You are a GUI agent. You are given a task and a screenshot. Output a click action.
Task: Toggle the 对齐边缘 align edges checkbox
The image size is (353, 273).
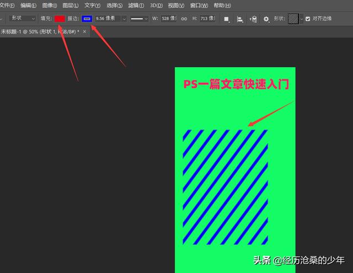[308, 19]
